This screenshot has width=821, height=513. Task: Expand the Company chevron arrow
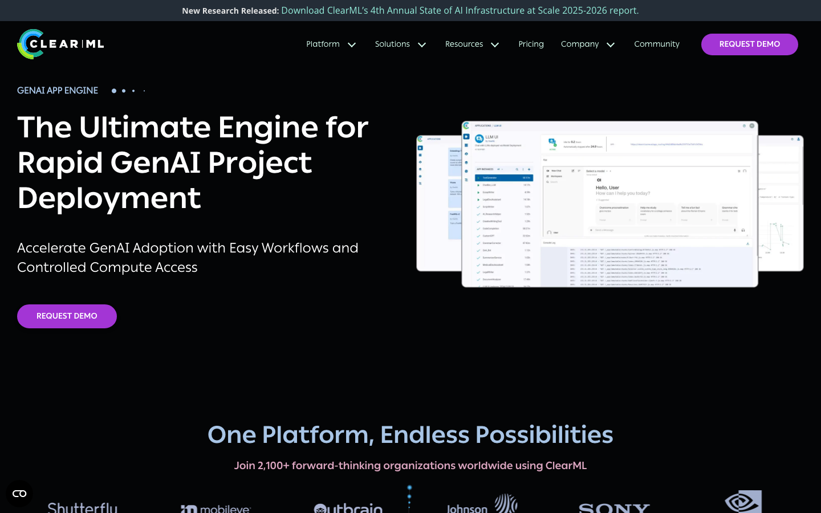pos(611,45)
